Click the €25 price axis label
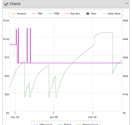The image size is (132, 125). tap(7, 94)
